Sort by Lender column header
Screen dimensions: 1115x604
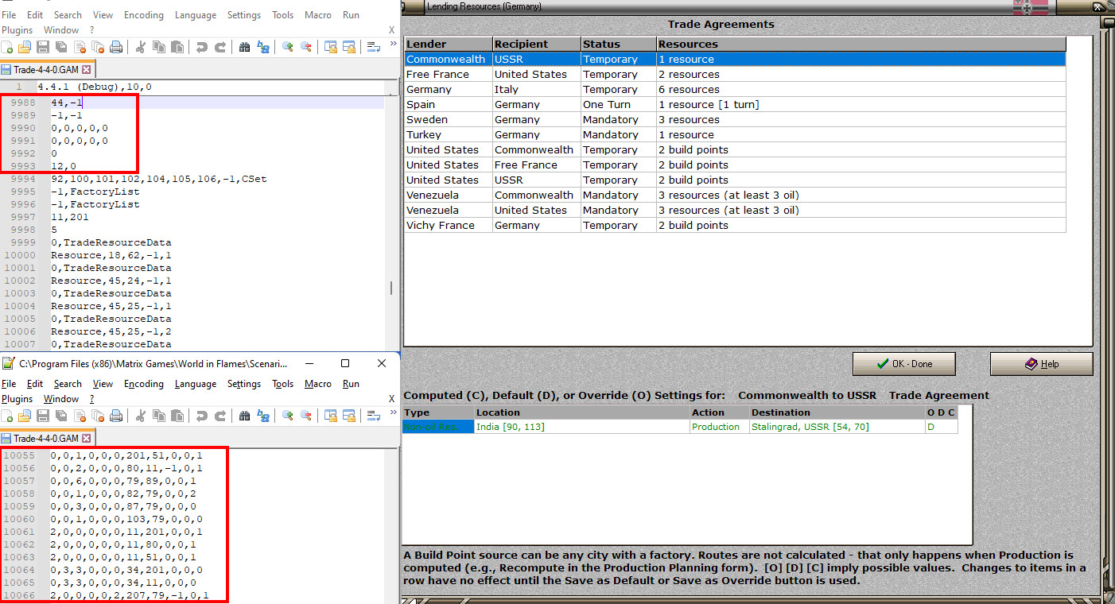449,45
